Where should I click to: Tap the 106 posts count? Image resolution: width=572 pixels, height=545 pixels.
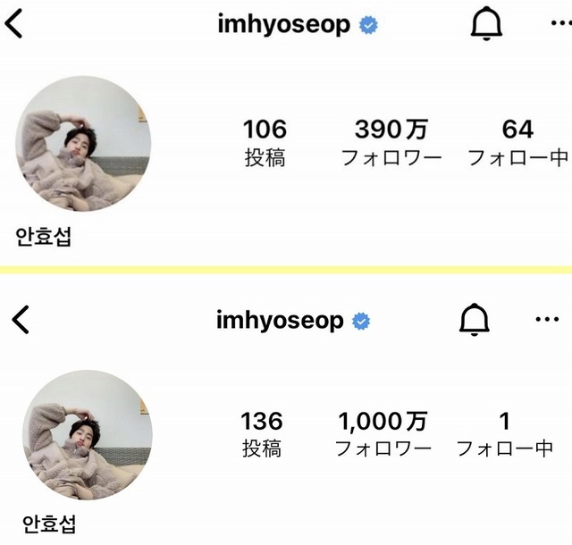click(x=265, y=142)
